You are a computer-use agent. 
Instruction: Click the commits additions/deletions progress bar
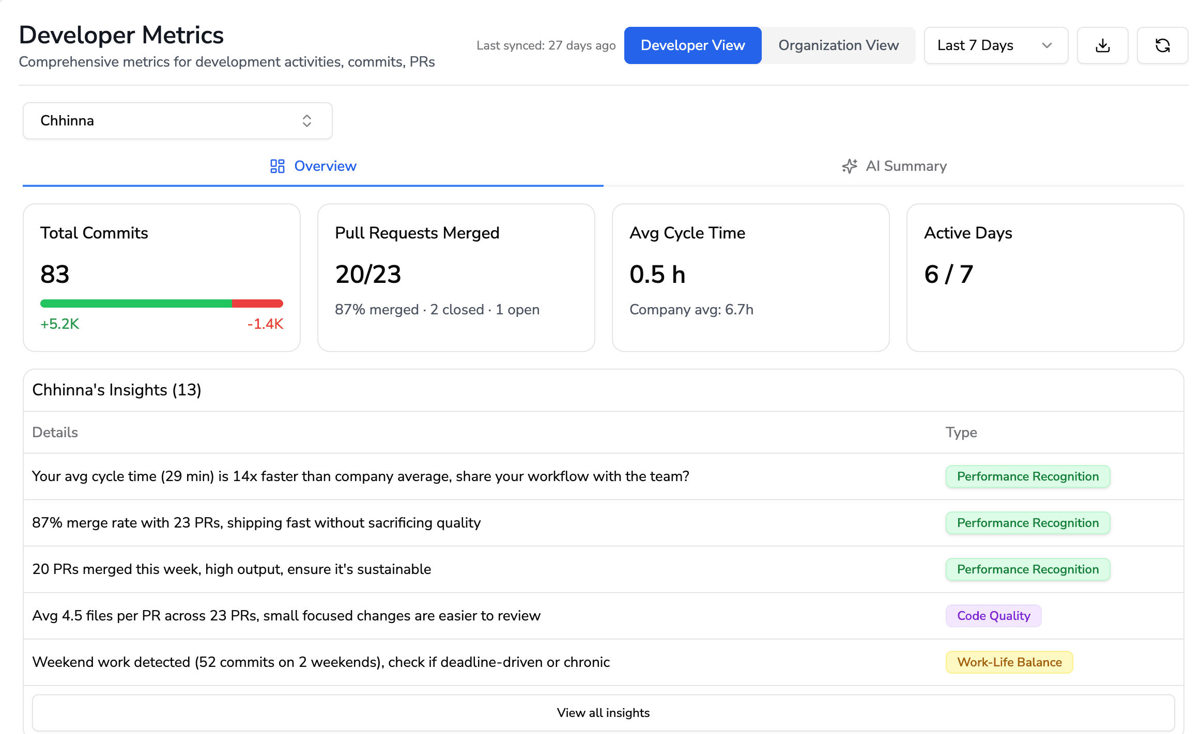click(161, 304)
